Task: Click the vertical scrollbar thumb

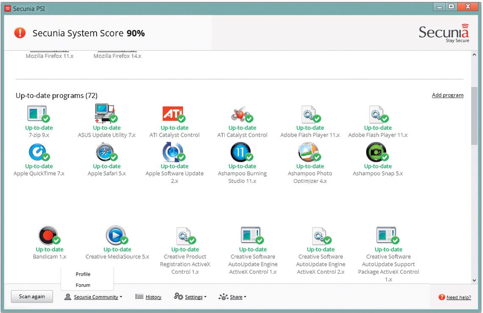Action: 474,115
